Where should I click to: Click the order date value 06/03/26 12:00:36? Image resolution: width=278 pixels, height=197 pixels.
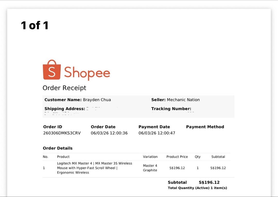point(109,133)
